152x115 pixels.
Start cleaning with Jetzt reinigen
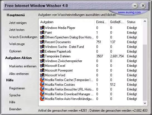(x=18, y=23)
